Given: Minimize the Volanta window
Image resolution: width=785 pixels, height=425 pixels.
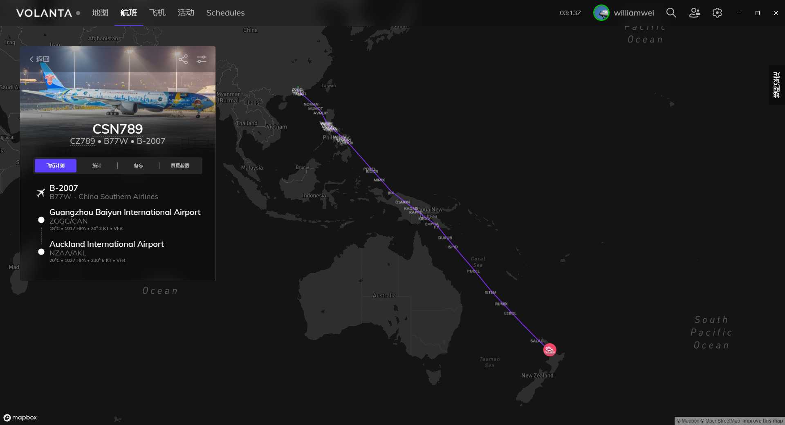Looking at the screenshot, I should coord(739,13).
